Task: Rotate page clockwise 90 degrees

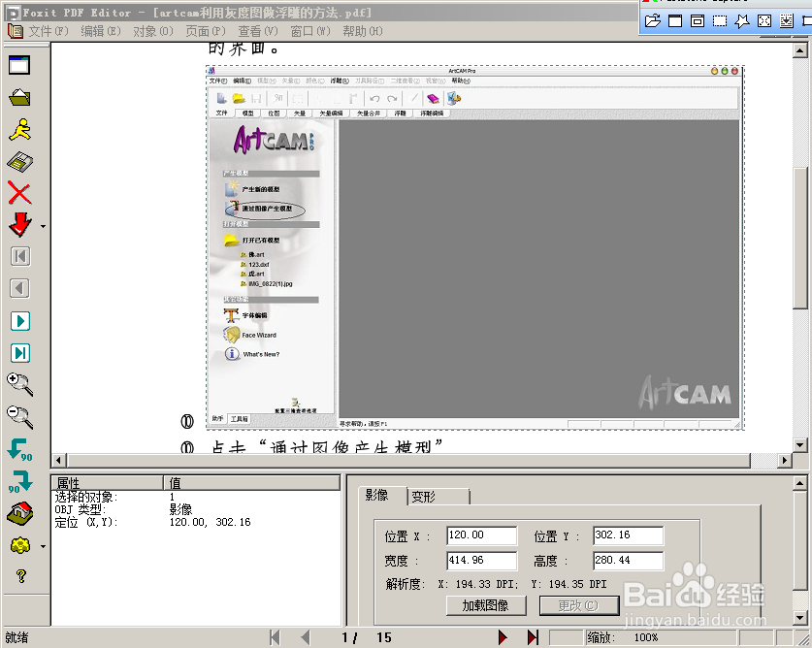Action: click(x=19, y=481)
